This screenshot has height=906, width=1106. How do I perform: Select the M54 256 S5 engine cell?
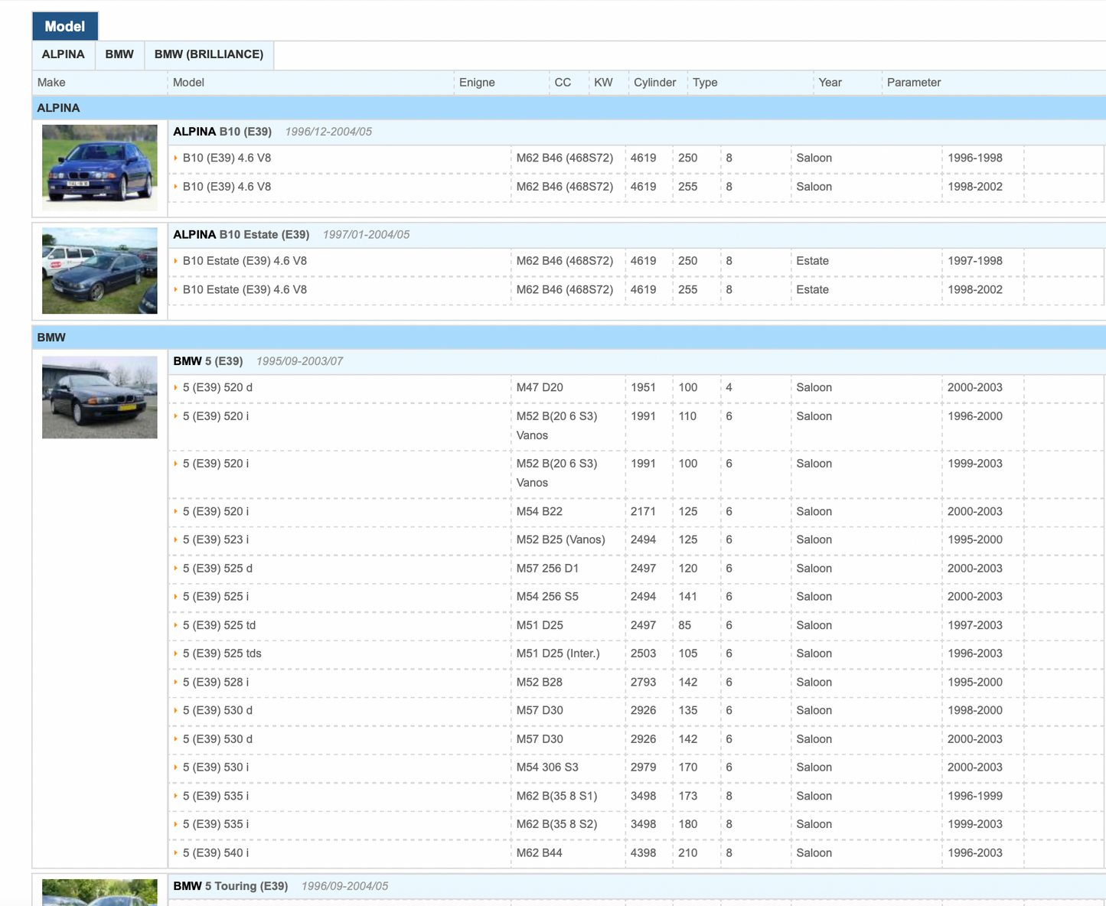click(547, 597)
